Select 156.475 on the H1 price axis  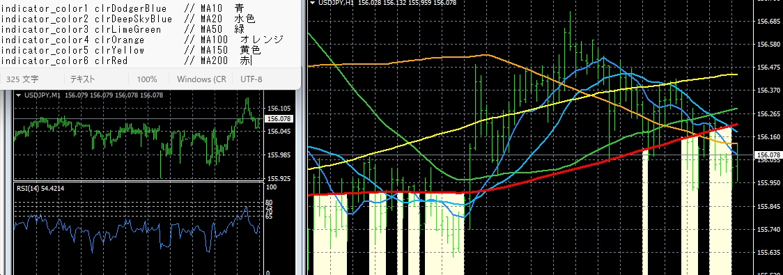click(769, 68)
